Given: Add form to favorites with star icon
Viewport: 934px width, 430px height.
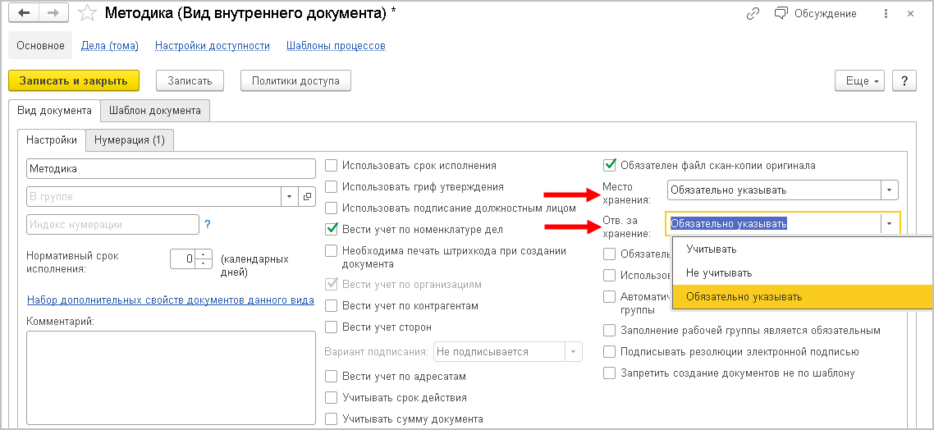Looking at the screenshot, I should (86, 14).
